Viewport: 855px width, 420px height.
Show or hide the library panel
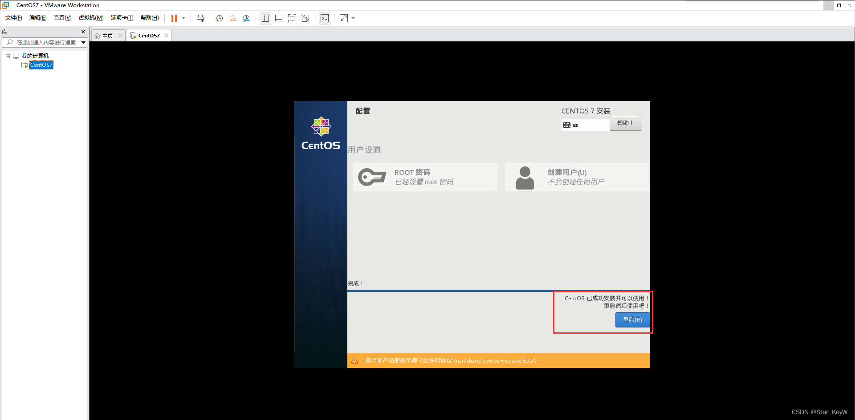coord(265,18)
